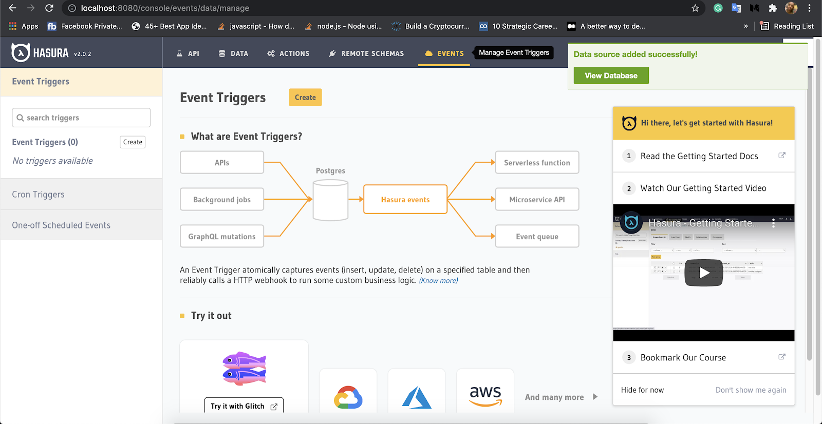Viewport: 822px width, 424px height.
Task: Click the site info icon in address bar
Action: (72, 8)
